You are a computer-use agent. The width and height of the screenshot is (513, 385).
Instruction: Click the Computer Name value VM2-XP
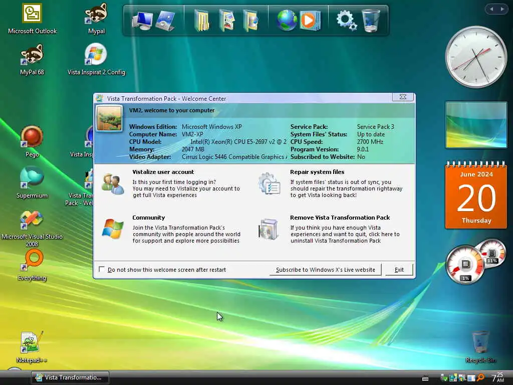coord(192,134)
